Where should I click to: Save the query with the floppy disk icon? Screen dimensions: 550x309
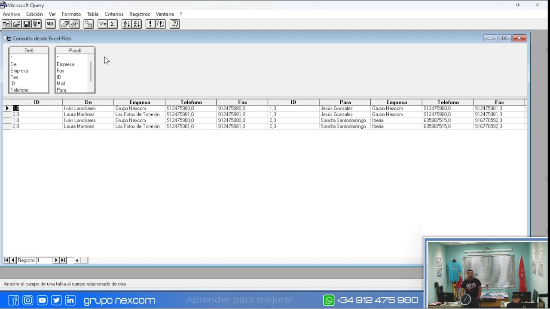[x=27, y=24]
